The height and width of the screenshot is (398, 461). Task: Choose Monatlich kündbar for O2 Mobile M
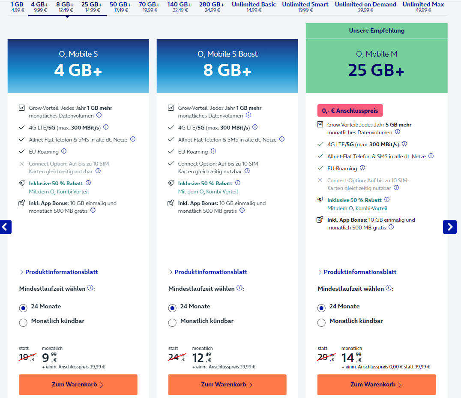point(321,323)
